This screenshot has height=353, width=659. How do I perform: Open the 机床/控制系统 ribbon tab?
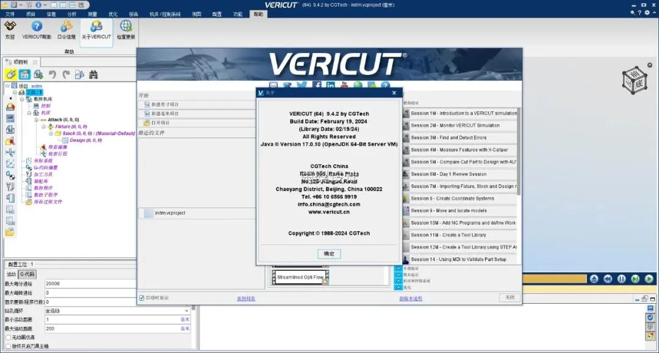tap(165, 14)
